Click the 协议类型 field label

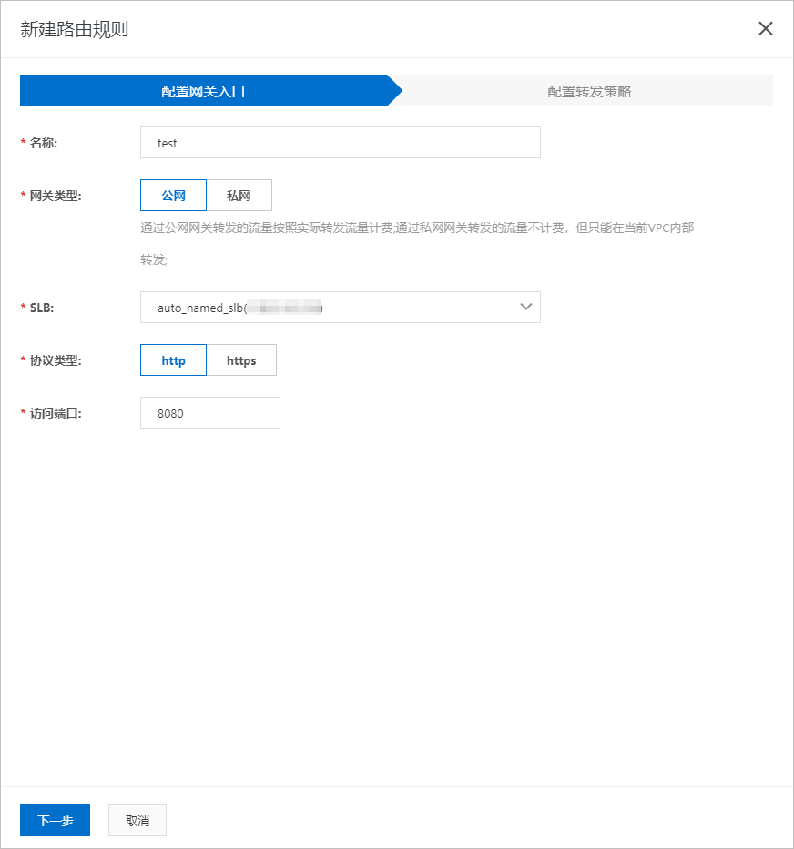(x=56, y=360)
